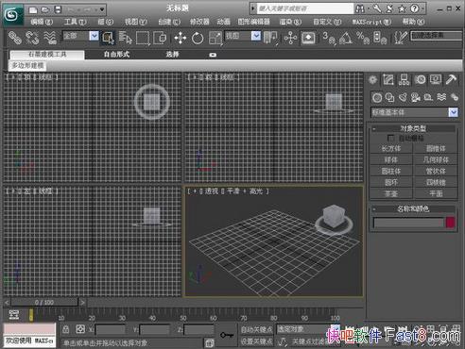Click the 3ds Max application logo button

tap(13, 14)
